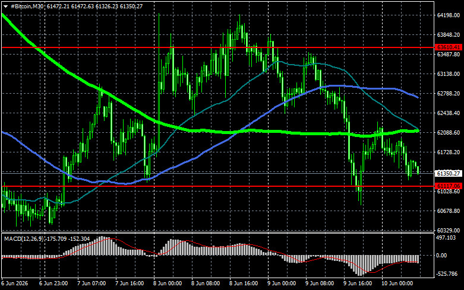Screen dimensions: 464x290
Task: Click the 62088.60 price axis value
Action: click(x=449, y=133)
